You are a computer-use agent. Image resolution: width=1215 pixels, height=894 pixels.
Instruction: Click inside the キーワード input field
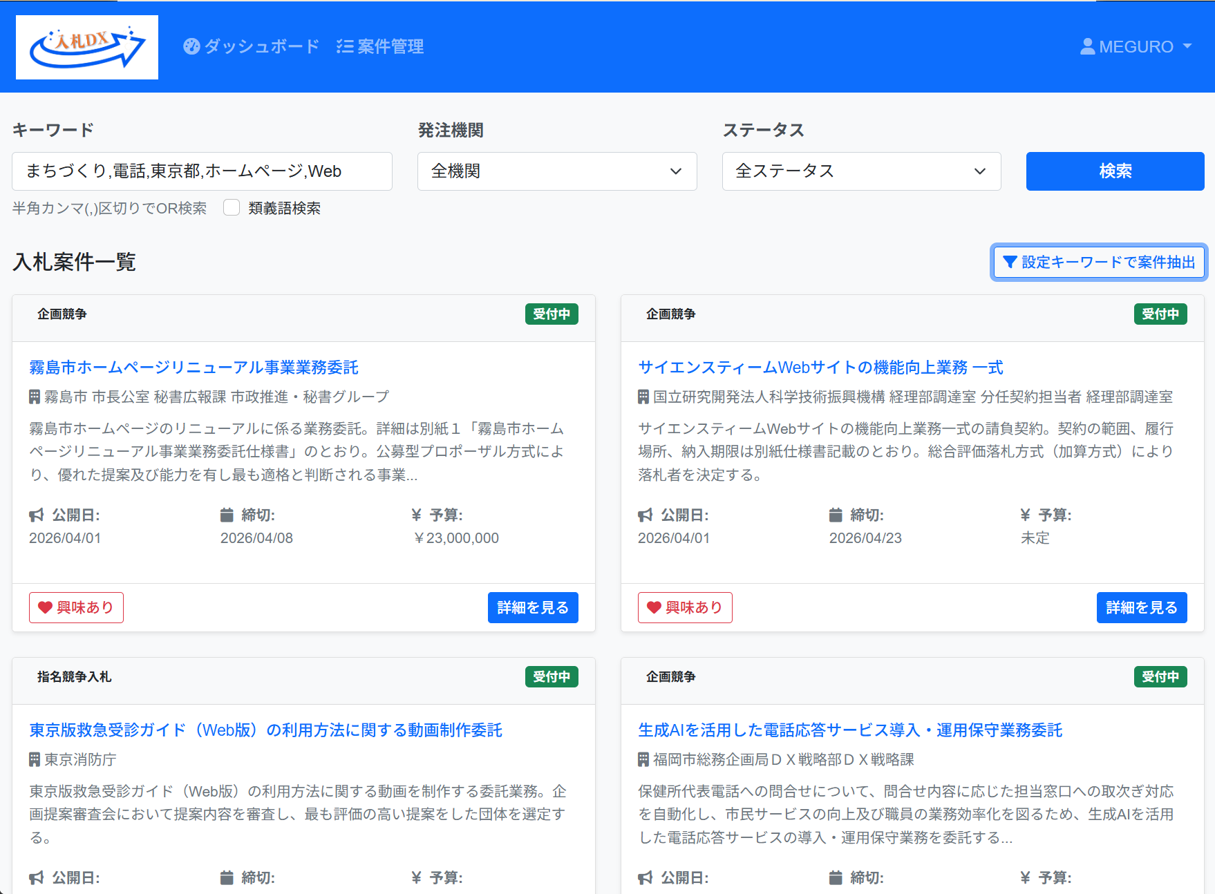pyautogui.click(x=202, y=171)
